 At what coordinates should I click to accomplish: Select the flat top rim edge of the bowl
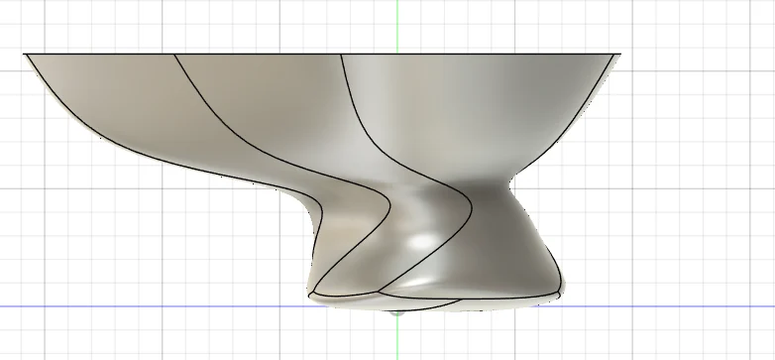321,54
